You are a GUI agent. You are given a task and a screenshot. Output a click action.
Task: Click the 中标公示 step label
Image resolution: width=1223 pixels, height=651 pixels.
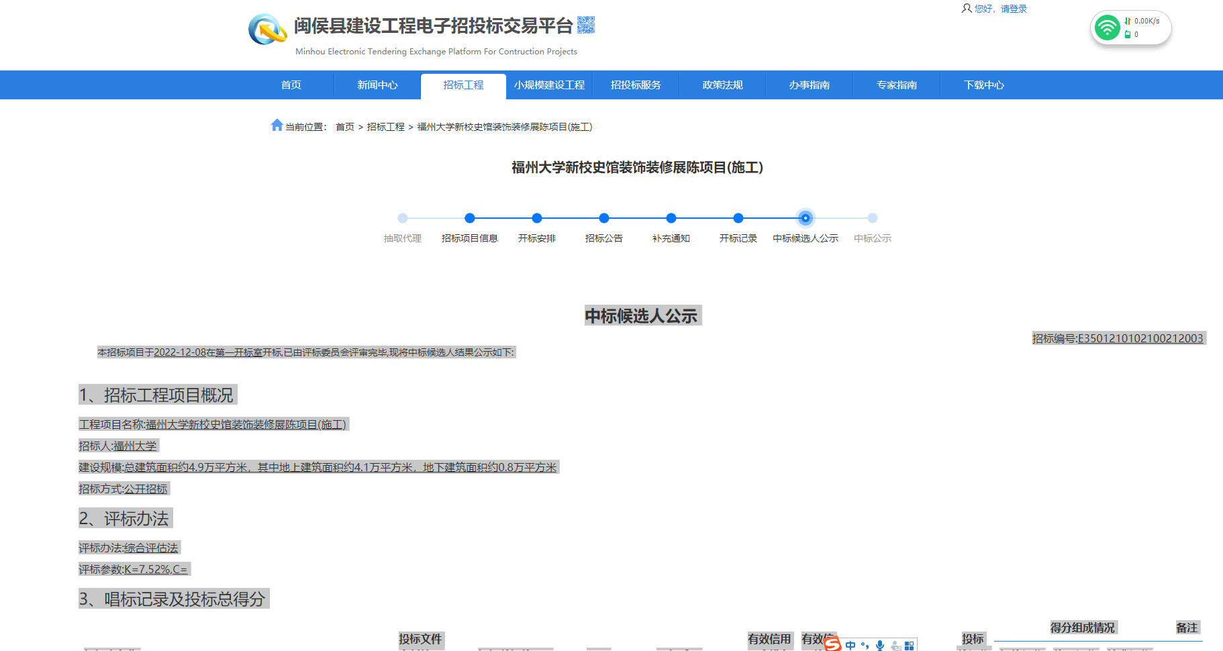(x=873, y=238)
